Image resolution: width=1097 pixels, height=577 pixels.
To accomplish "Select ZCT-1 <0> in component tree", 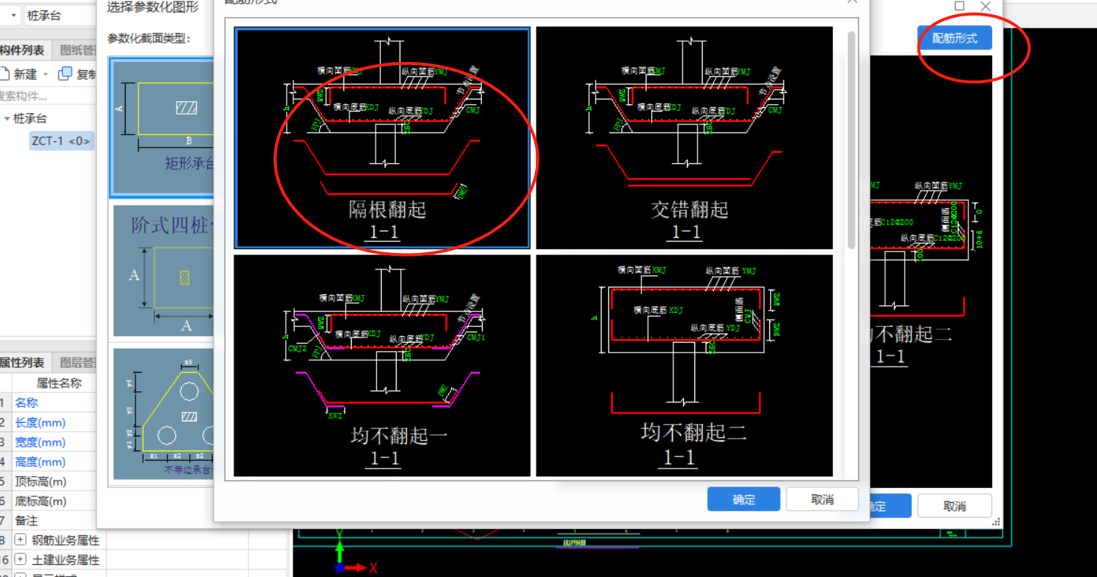I will (x=61, y=141).
